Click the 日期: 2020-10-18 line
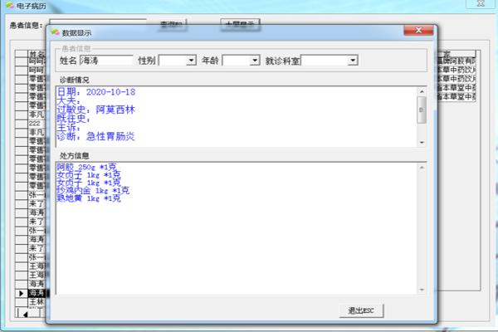 pyautogui.click(x=95, y=91)
